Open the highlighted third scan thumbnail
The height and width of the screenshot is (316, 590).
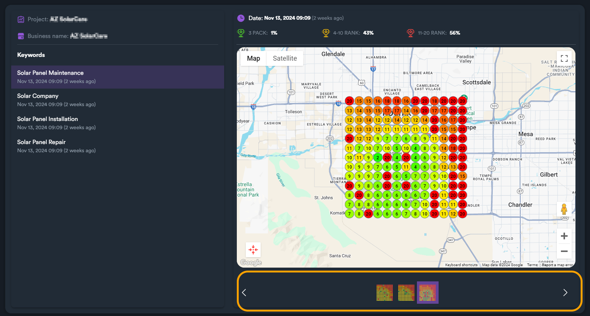[x=428, y=293]
